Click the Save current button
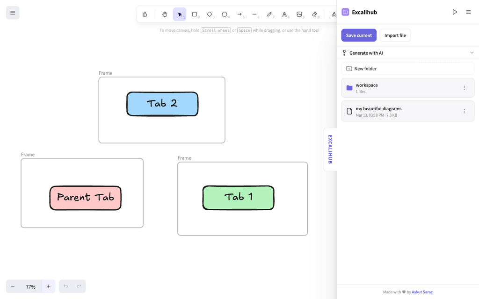The image size is (479, 299). 359,36
